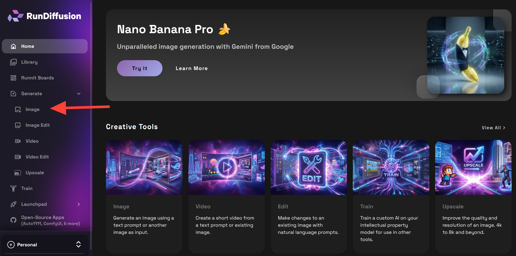Select Image Edit in sidebar
The height and width of the screenshot is (256, 516).
pos(38,125)
